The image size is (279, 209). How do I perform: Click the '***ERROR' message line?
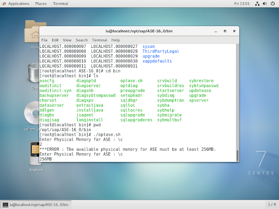(127, 149)
